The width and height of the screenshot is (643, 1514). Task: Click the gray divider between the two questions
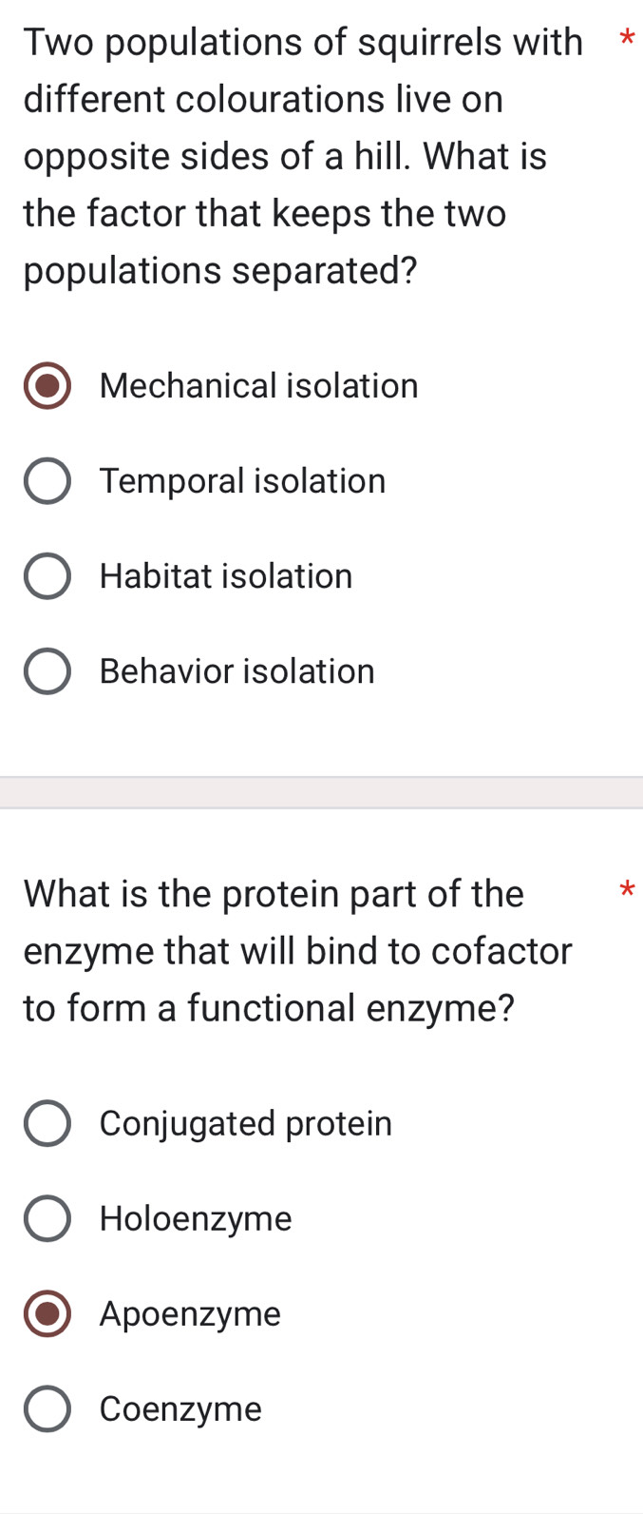click(x=321, y=789)
